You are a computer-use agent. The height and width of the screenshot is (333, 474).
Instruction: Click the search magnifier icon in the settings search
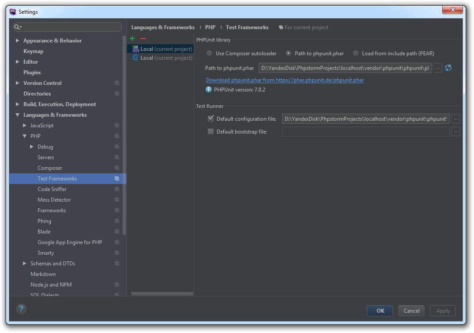tap(18, 27)
